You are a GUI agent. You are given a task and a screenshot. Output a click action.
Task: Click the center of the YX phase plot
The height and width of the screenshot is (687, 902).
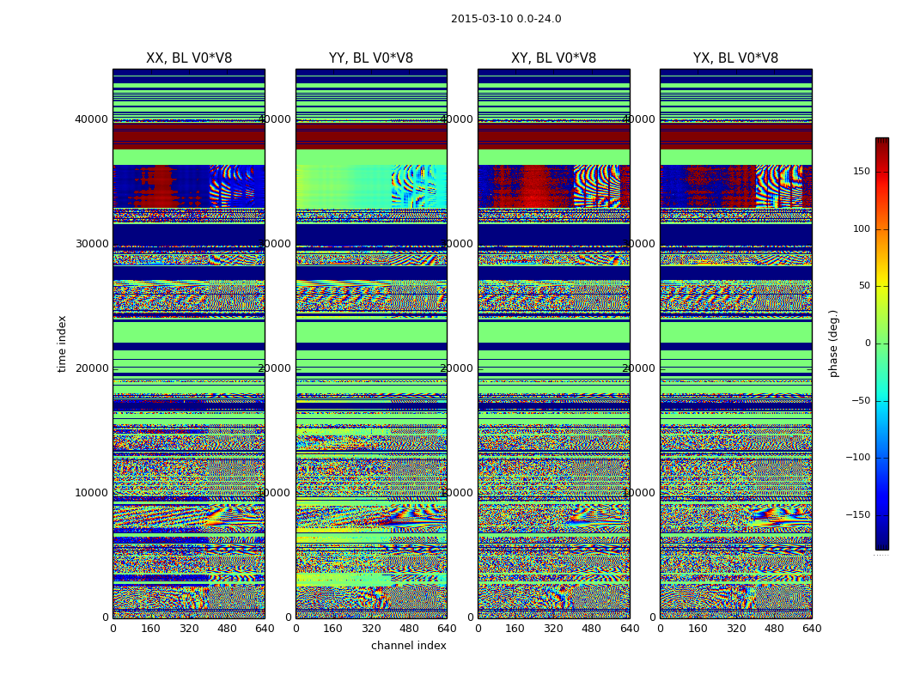point(735,343)
